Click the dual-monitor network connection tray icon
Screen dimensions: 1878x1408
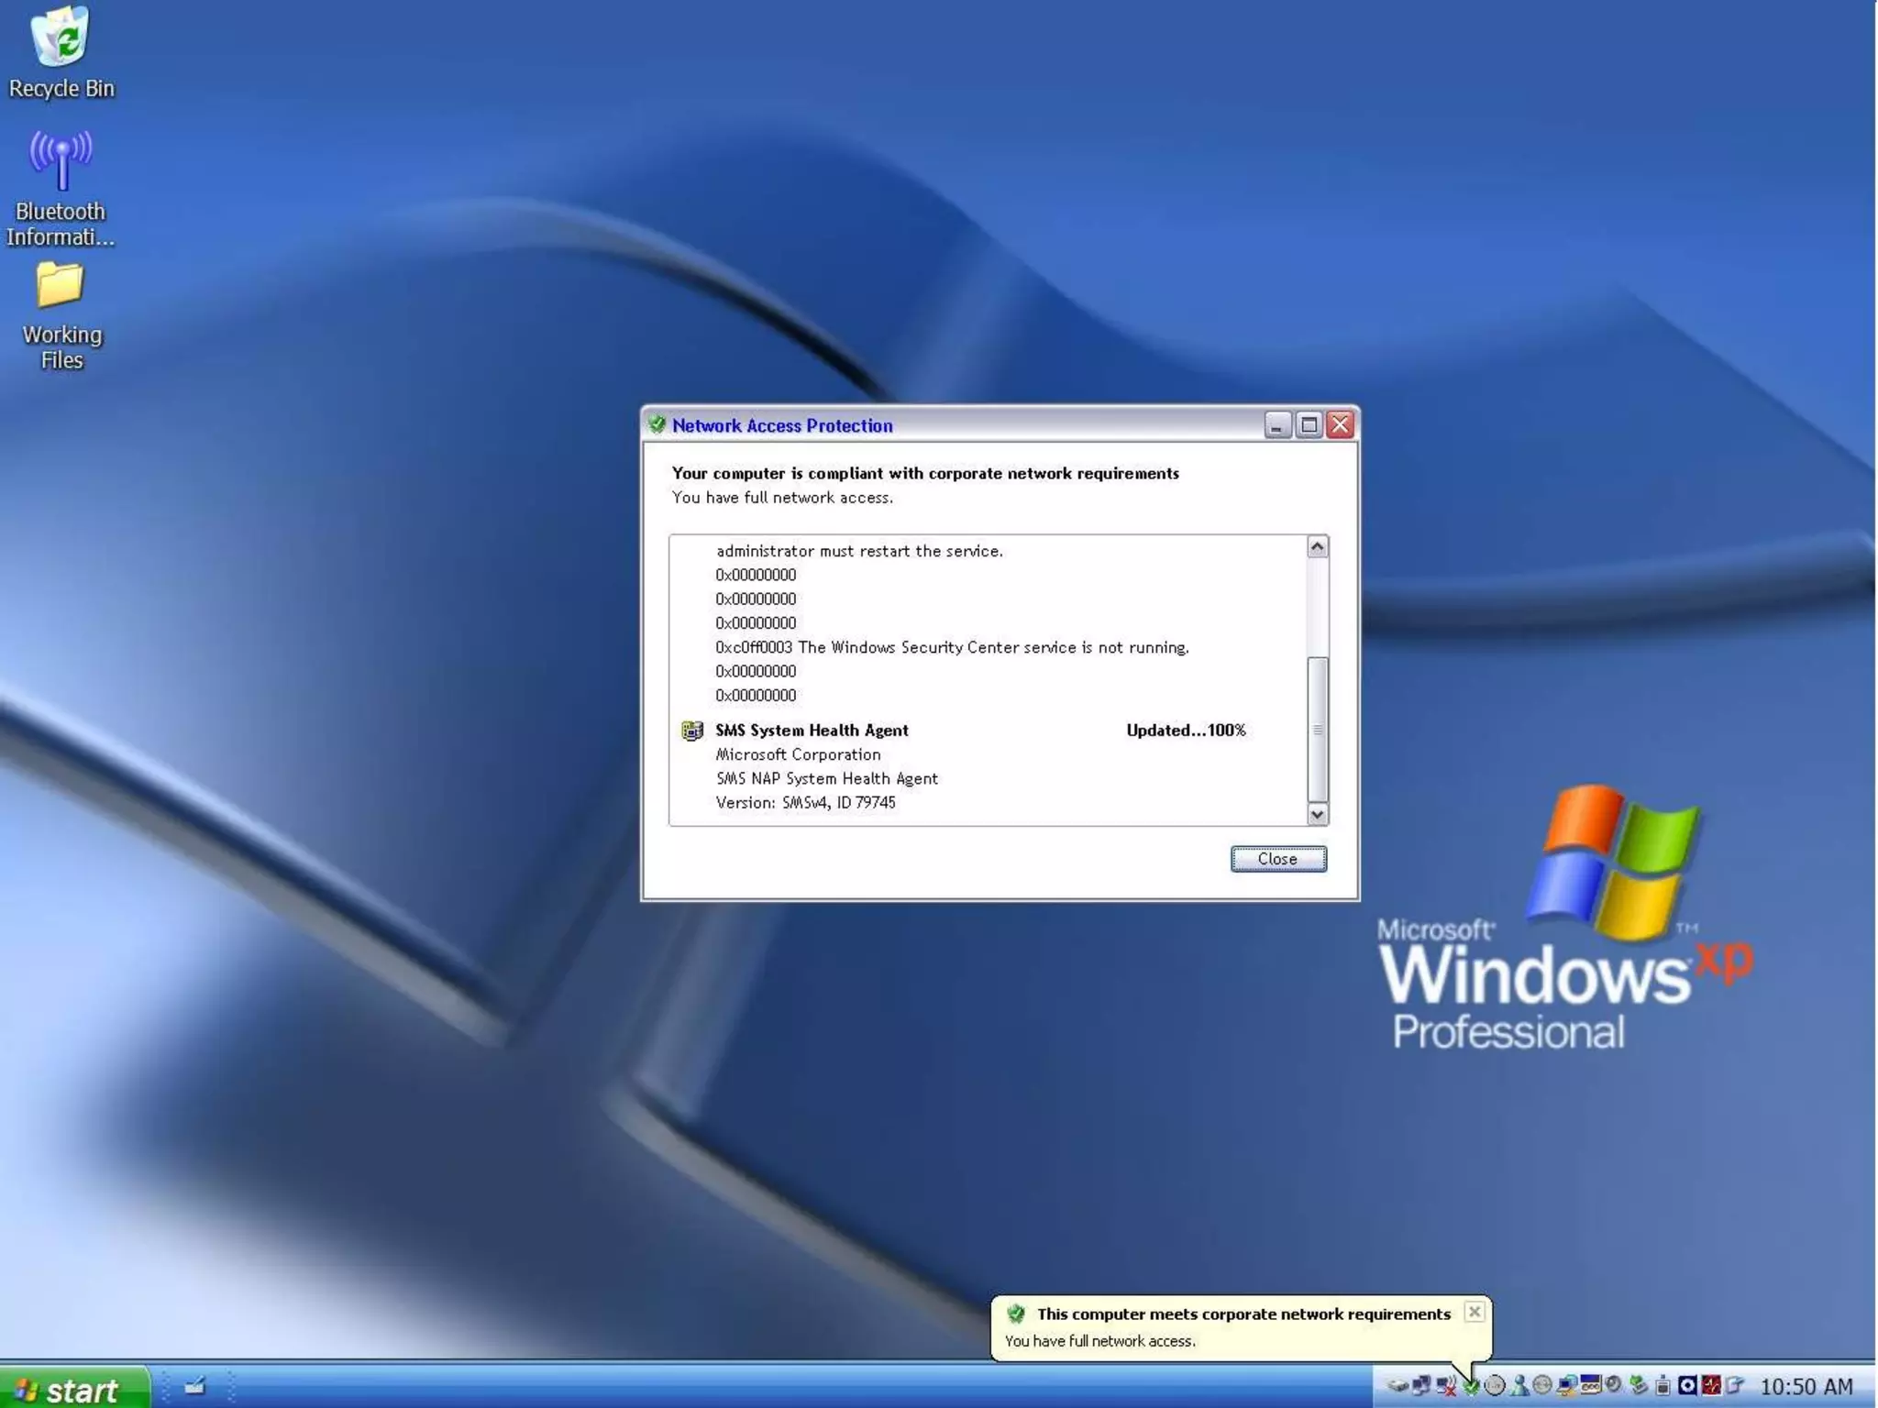pos(1421,1386)
